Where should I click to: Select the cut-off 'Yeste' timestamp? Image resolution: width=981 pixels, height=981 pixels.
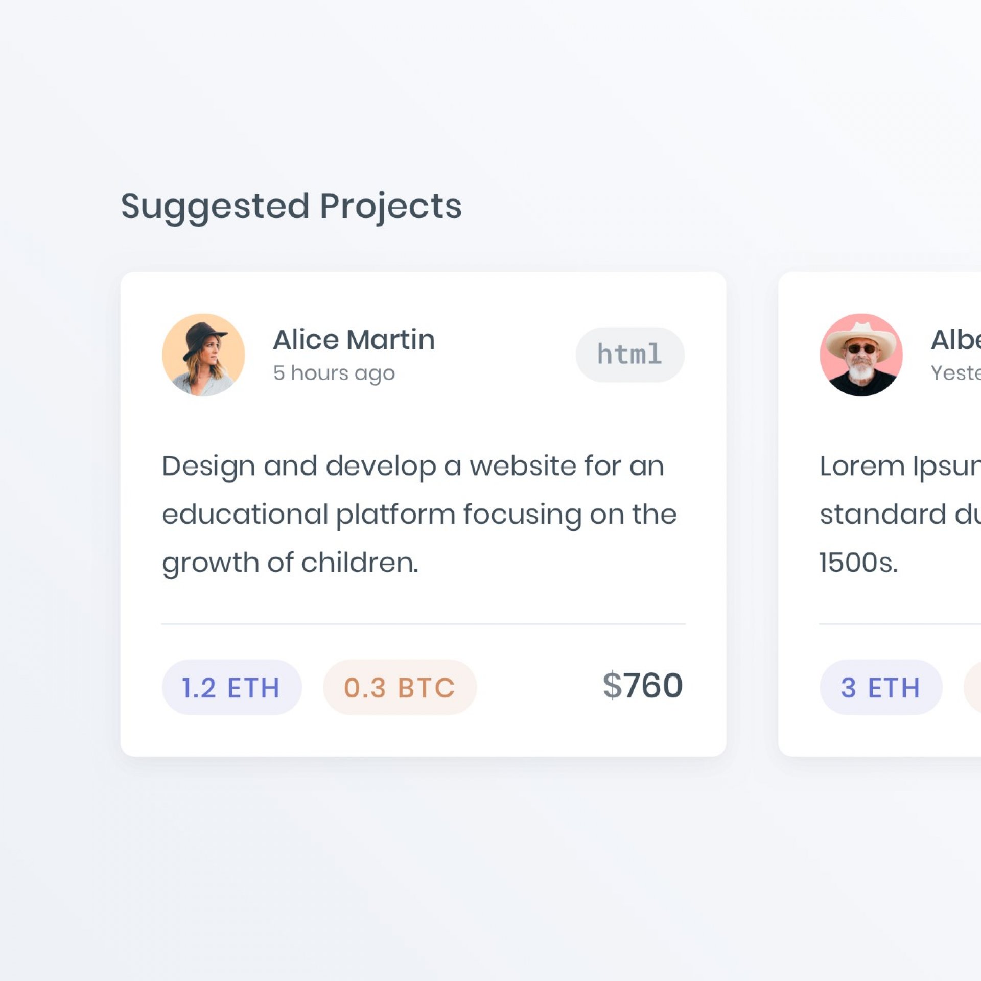pos(955,373)
